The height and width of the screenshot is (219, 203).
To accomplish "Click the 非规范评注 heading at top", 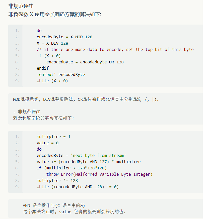I will pyautogui.click(x=21, y=6).
